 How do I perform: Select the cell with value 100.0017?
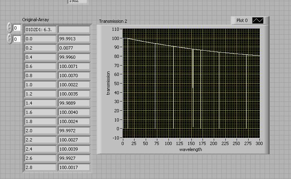pyautogui.click(x=74, y=167)
